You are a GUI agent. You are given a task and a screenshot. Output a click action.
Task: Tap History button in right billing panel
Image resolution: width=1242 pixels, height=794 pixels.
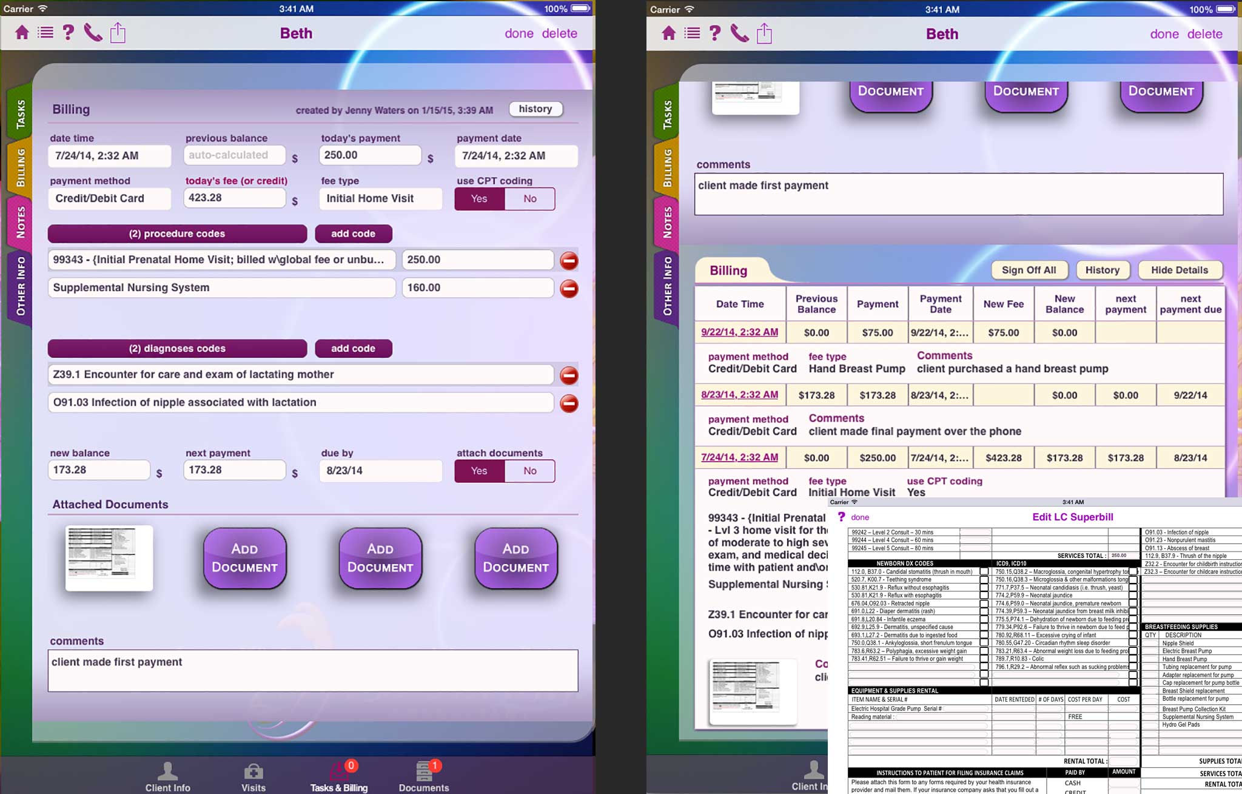click(x=1103, y=270)
